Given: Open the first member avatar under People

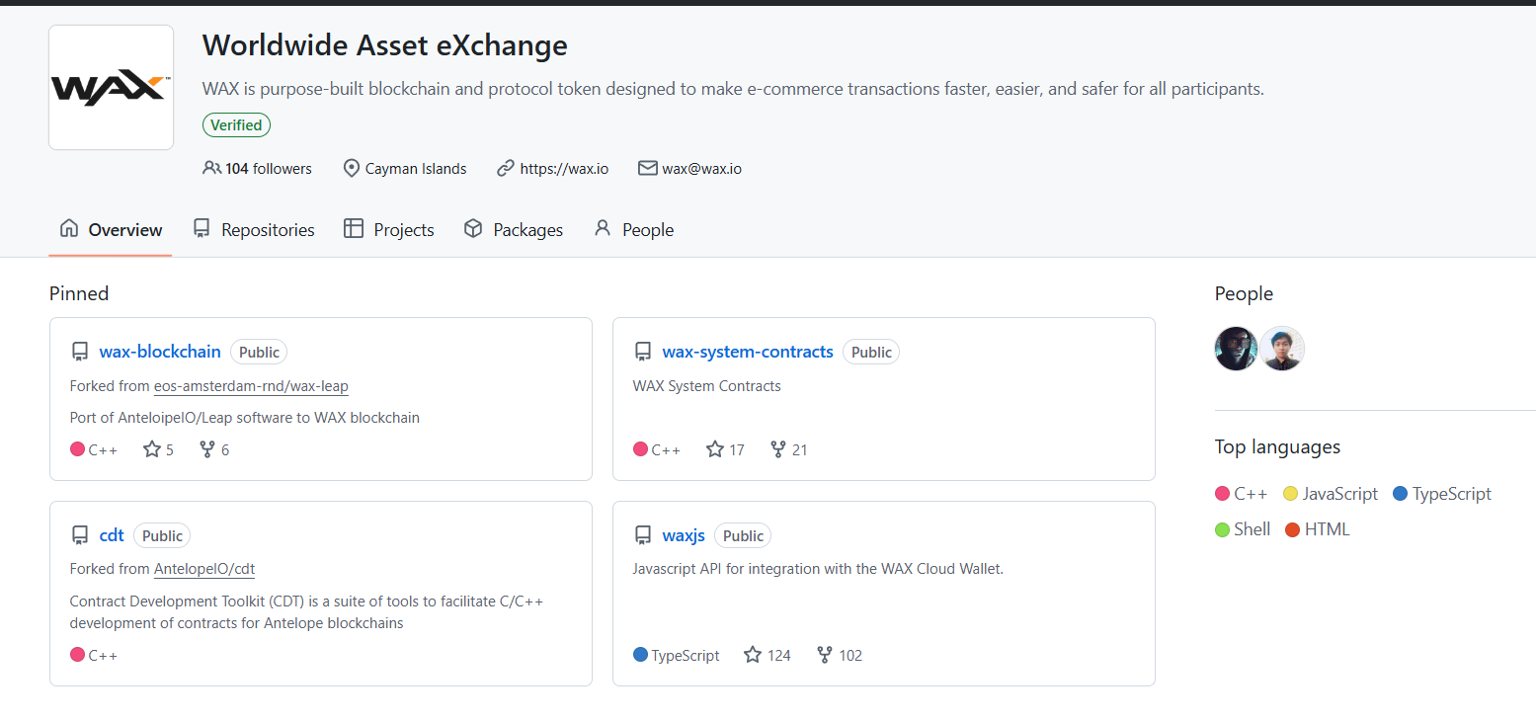Looking at the screenshot, I should (x=1236, y=349).
